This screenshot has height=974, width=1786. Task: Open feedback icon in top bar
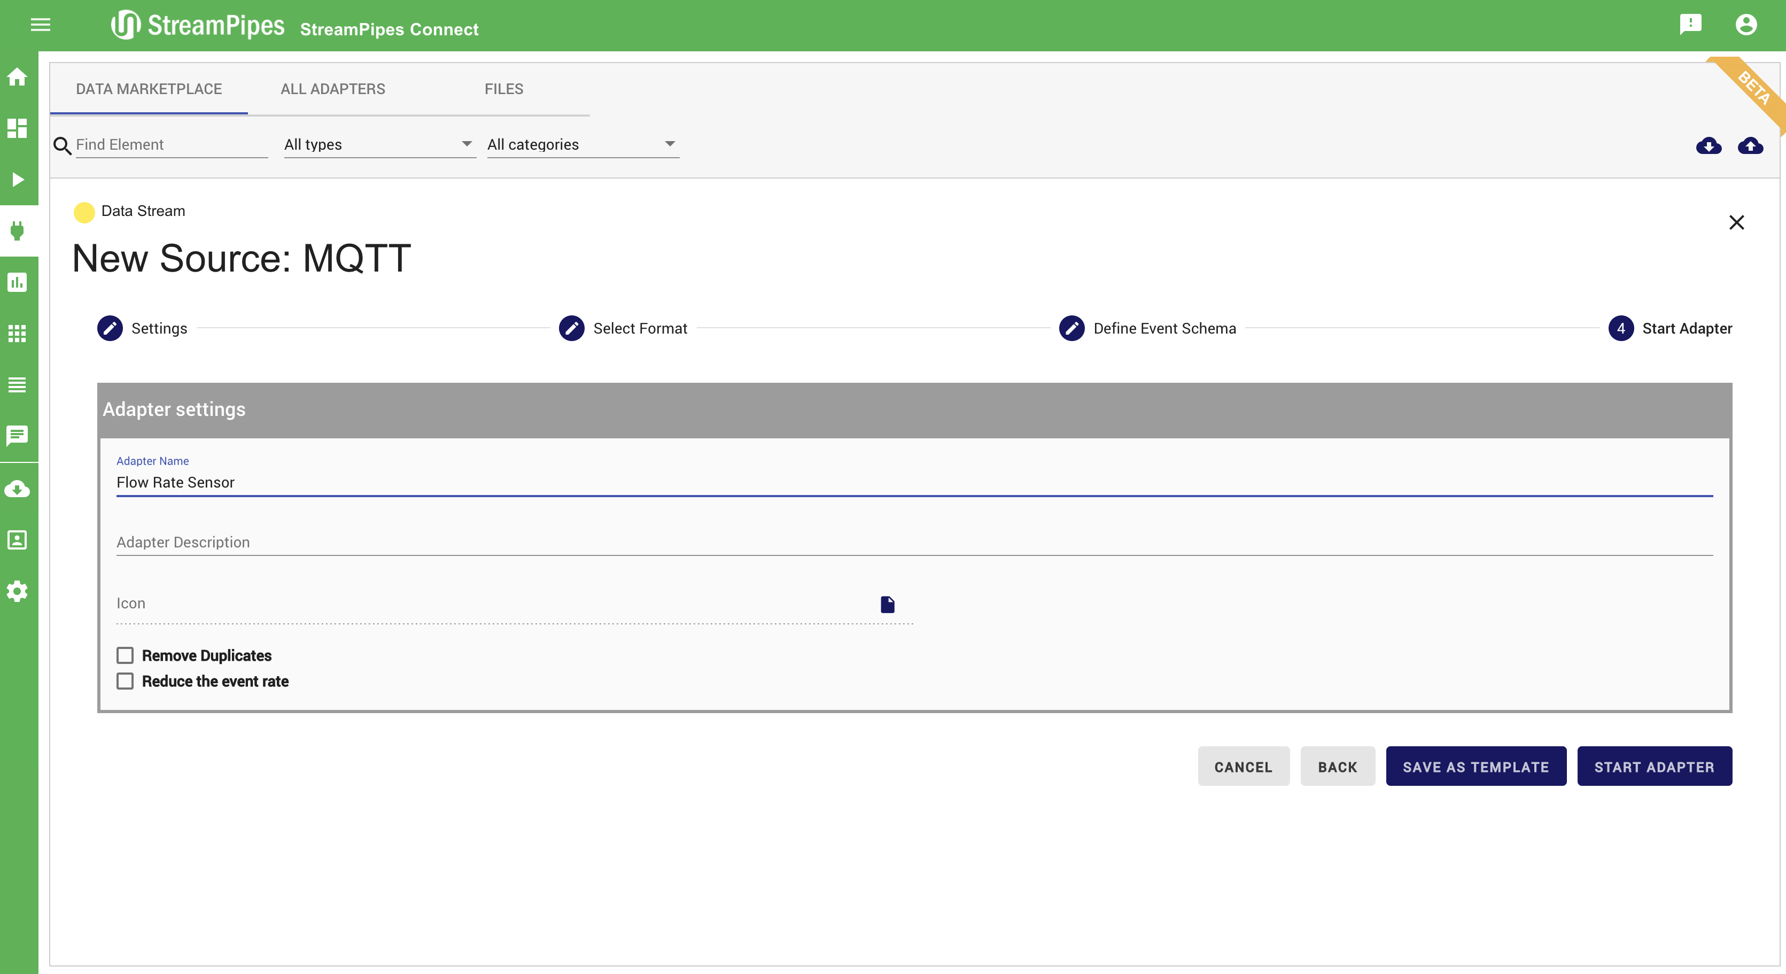(1690, 25)
